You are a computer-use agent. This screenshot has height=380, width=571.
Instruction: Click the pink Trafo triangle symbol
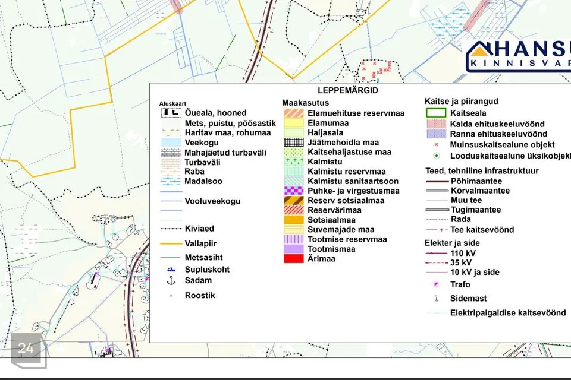pyautogui.click(x=437, y=284)
